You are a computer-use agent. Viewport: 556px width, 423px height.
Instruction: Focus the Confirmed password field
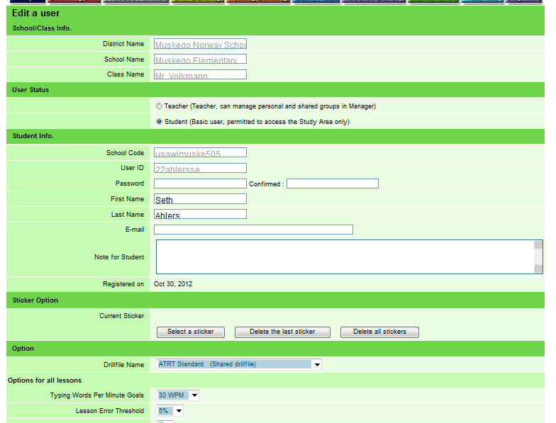coord(332,184)
